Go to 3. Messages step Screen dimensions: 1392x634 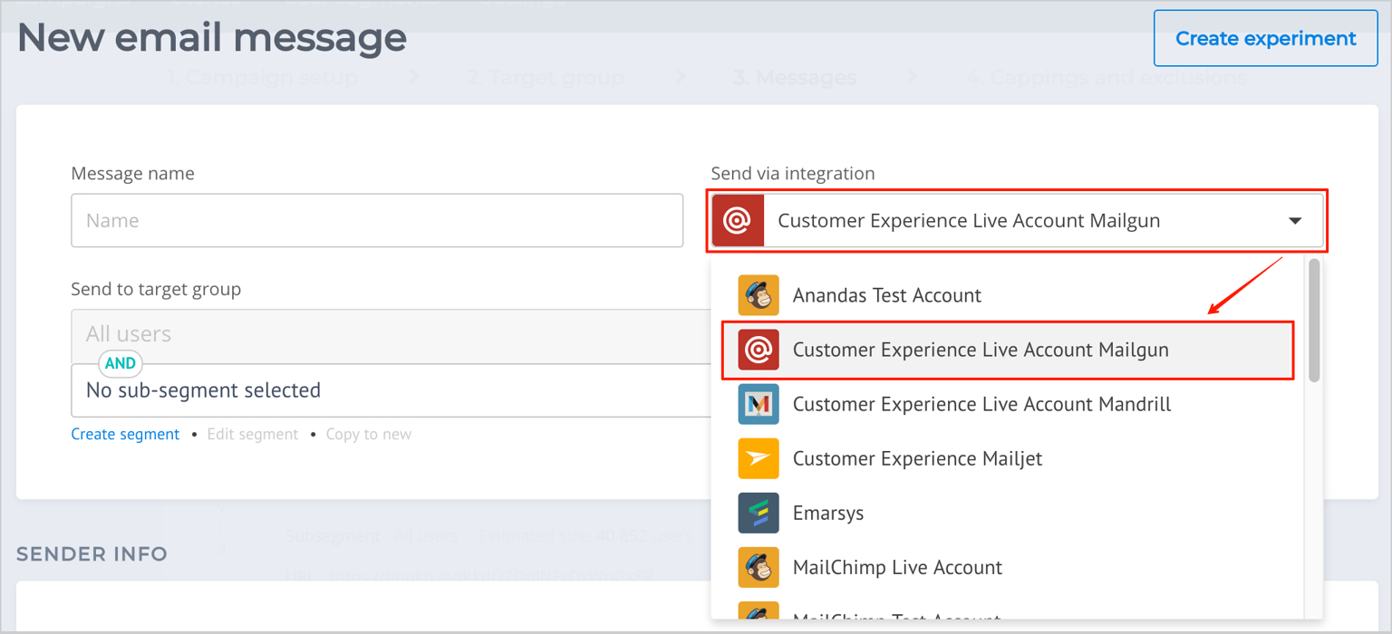tap(795, 78)
